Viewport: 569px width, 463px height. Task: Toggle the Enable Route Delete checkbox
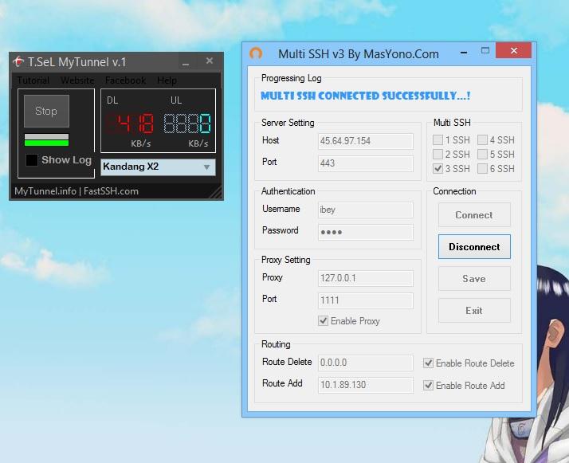click(x=428, y=363)
